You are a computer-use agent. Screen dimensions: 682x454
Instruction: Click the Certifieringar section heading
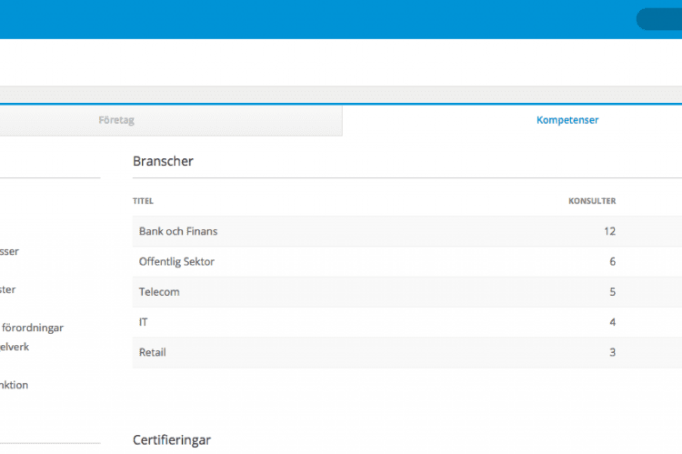(172, 440)
